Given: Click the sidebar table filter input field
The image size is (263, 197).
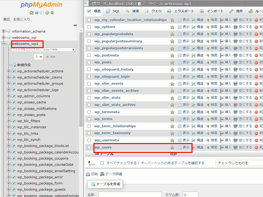Looking at the screenshot, I should coord(41,50).
